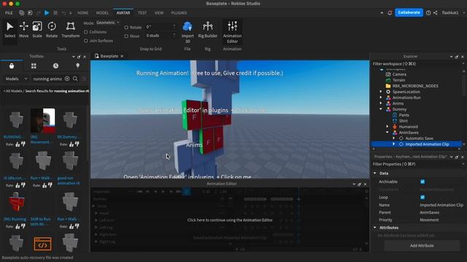Expand the Anims model in Explorer
467x262 pixels.
pyautogui.click(x=381, y=103)
